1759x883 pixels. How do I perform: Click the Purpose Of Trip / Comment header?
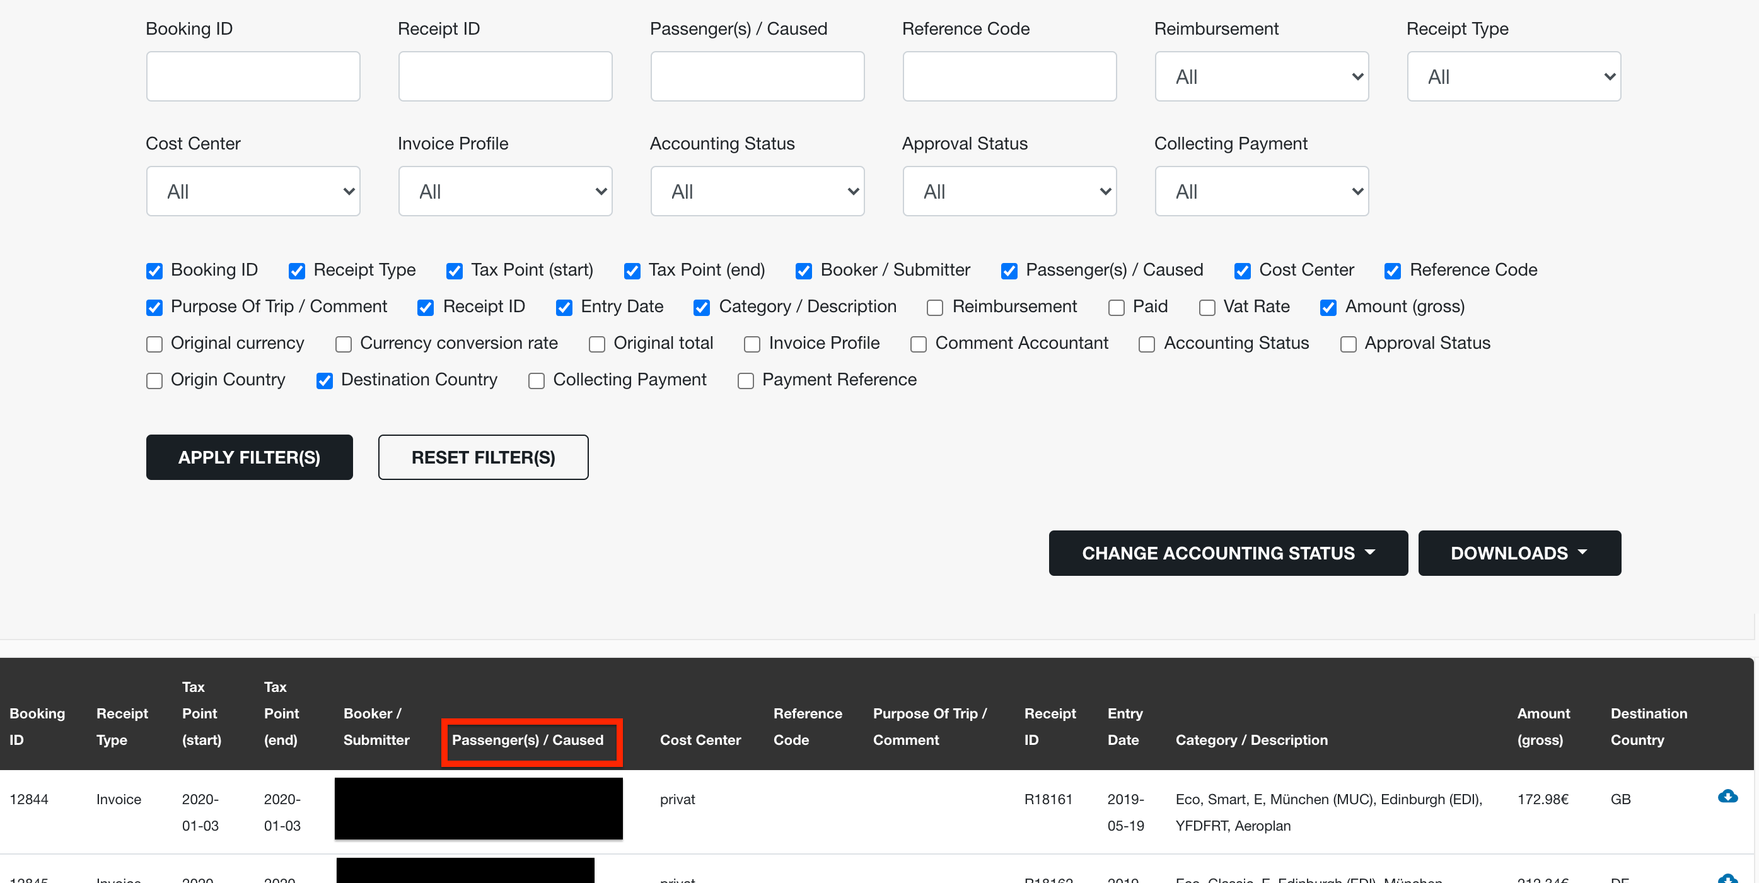tap(929, 727)
